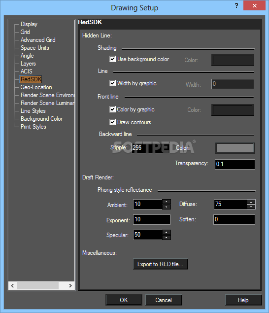This screenshot has height=313, width=269.
Task: Decrease Ambient with spinner down arrow
Action: (167, 207)
